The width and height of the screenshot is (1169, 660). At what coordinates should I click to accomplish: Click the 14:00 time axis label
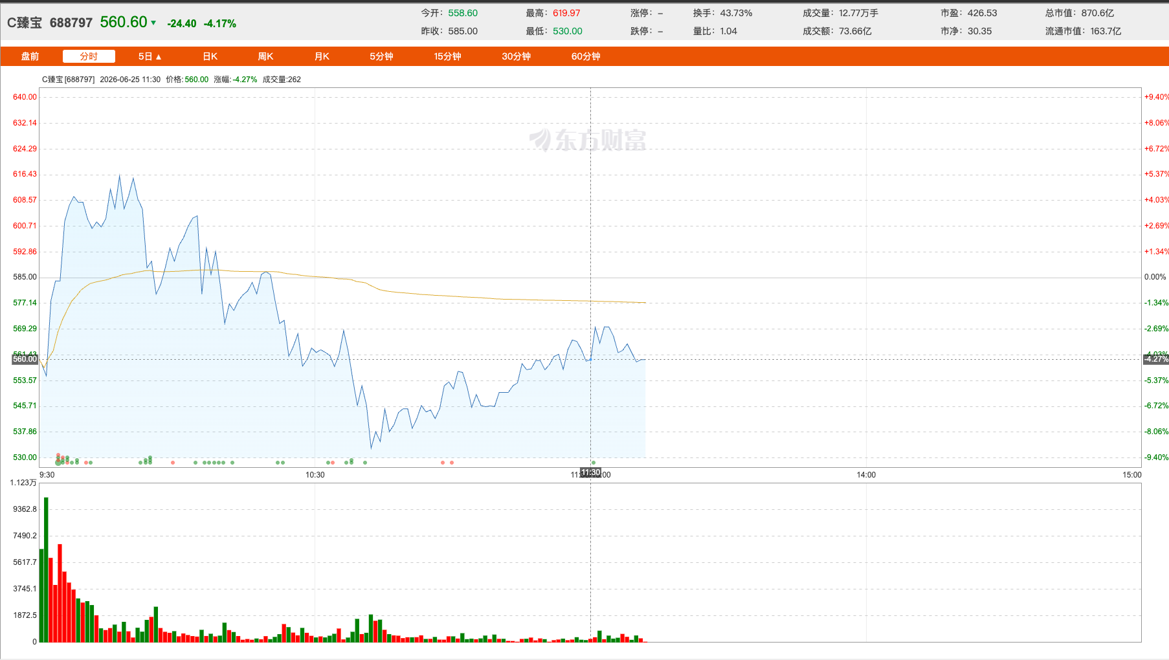pos(866,475)
